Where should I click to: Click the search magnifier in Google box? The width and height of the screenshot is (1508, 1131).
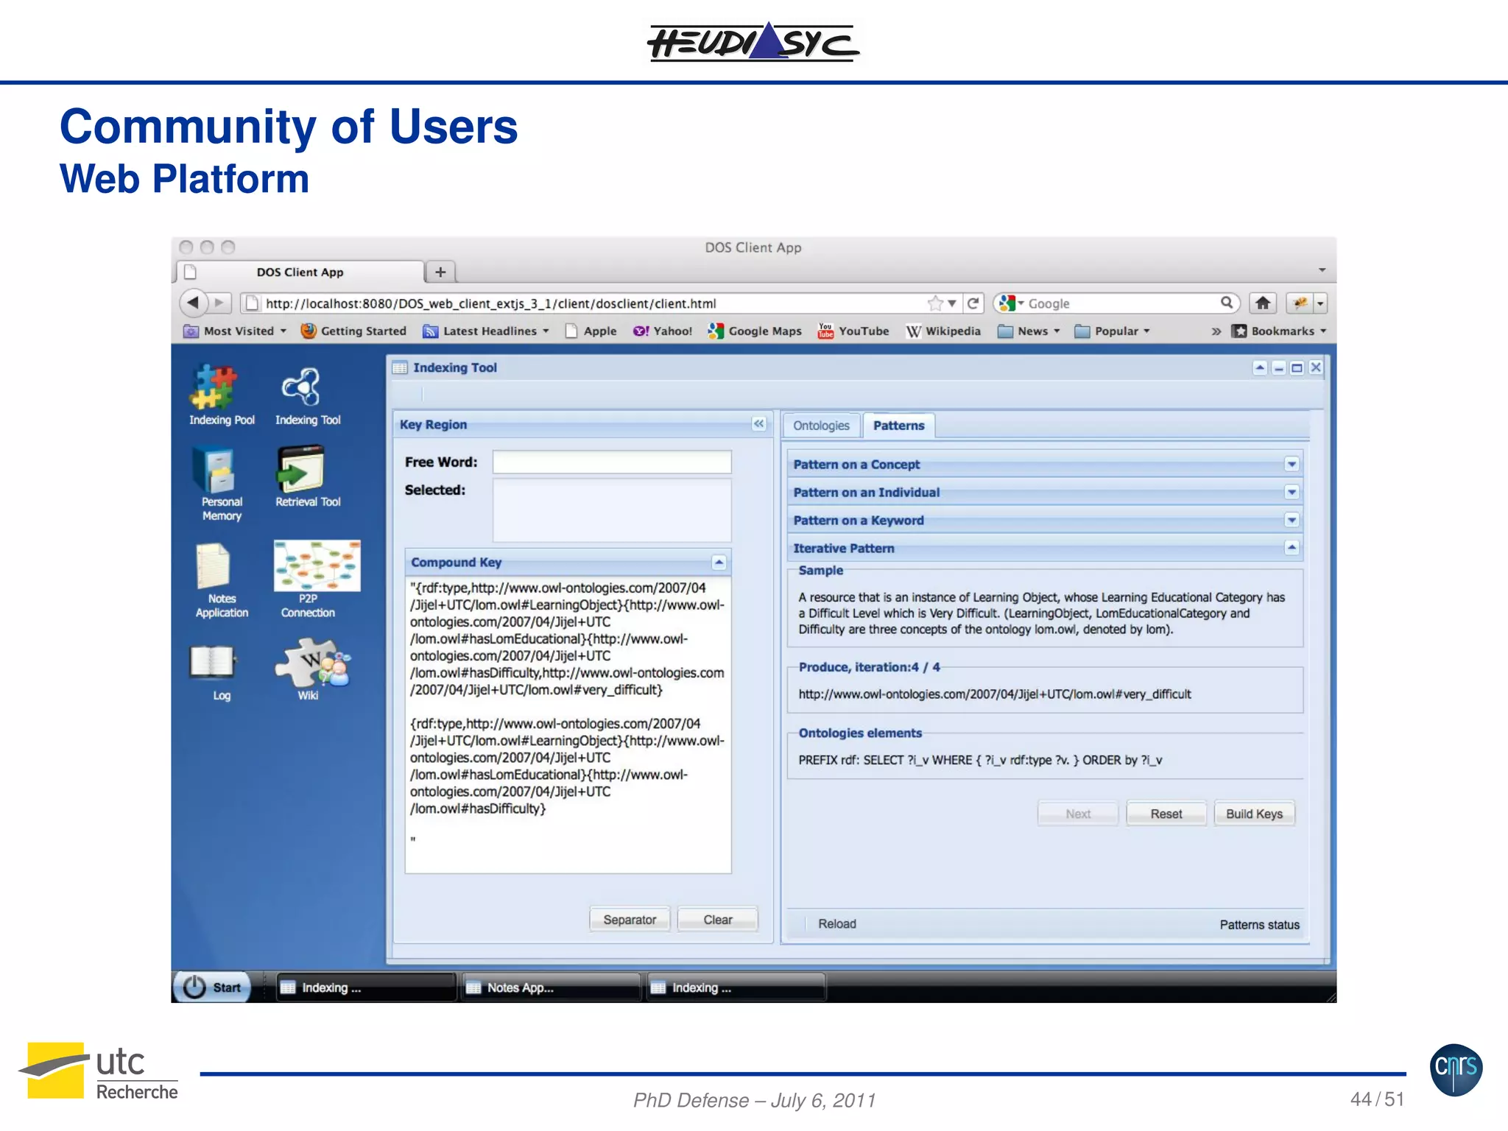1226,303
